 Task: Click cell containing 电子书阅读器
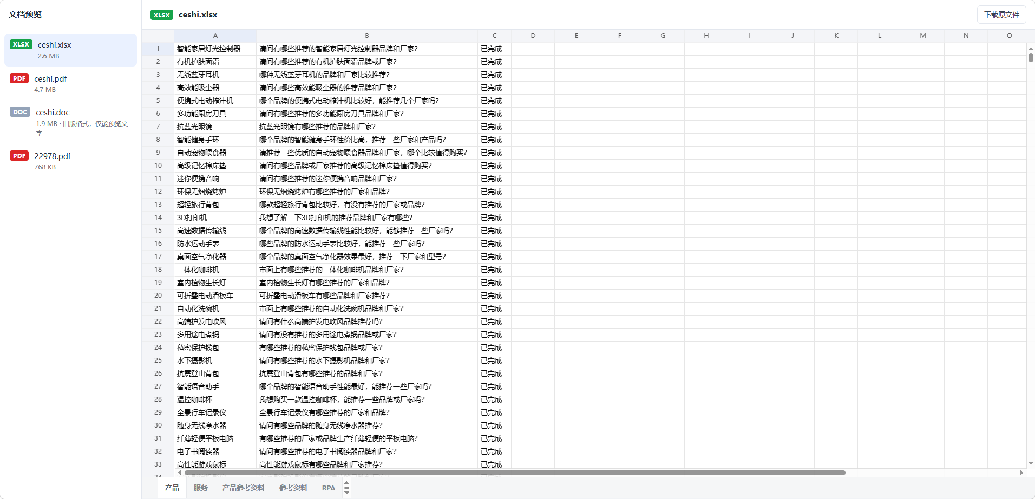[x=215, y=451]
